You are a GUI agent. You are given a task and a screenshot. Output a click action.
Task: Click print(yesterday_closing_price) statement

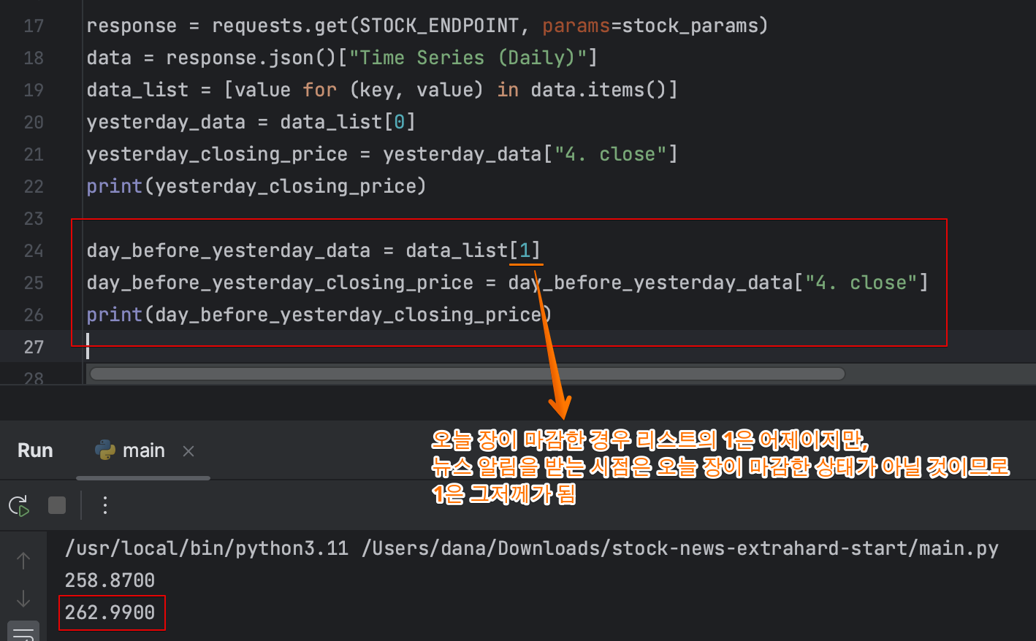click(256, 187)
